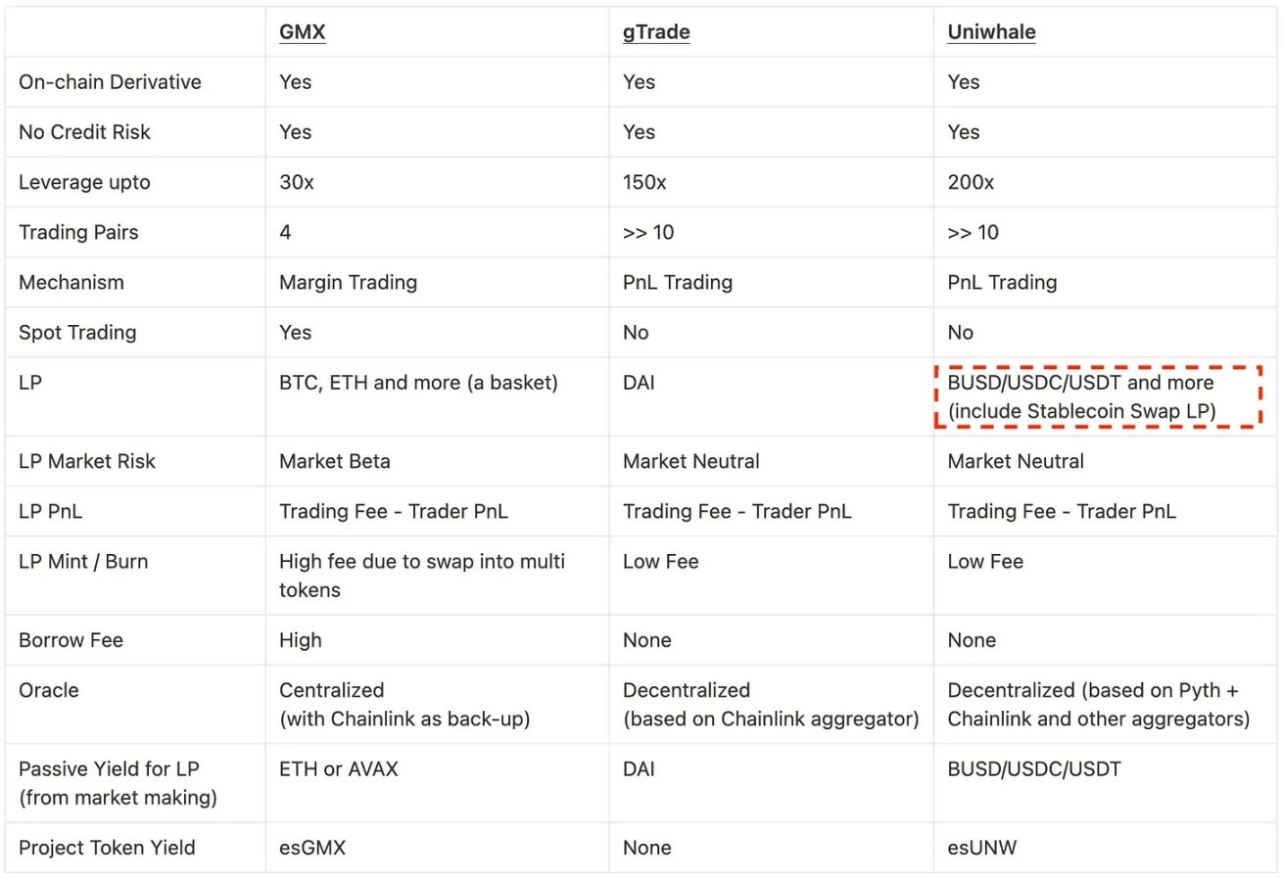The width and height of the screenshot is (1283, 879).
Task: Select the 150x leverage cell for gTrade
Action: 643,183
